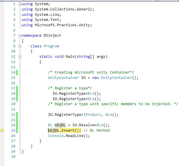The image size is (179, 166).
Task: Click the 'static' keyword on line 11
Action: tap(46, 57)
